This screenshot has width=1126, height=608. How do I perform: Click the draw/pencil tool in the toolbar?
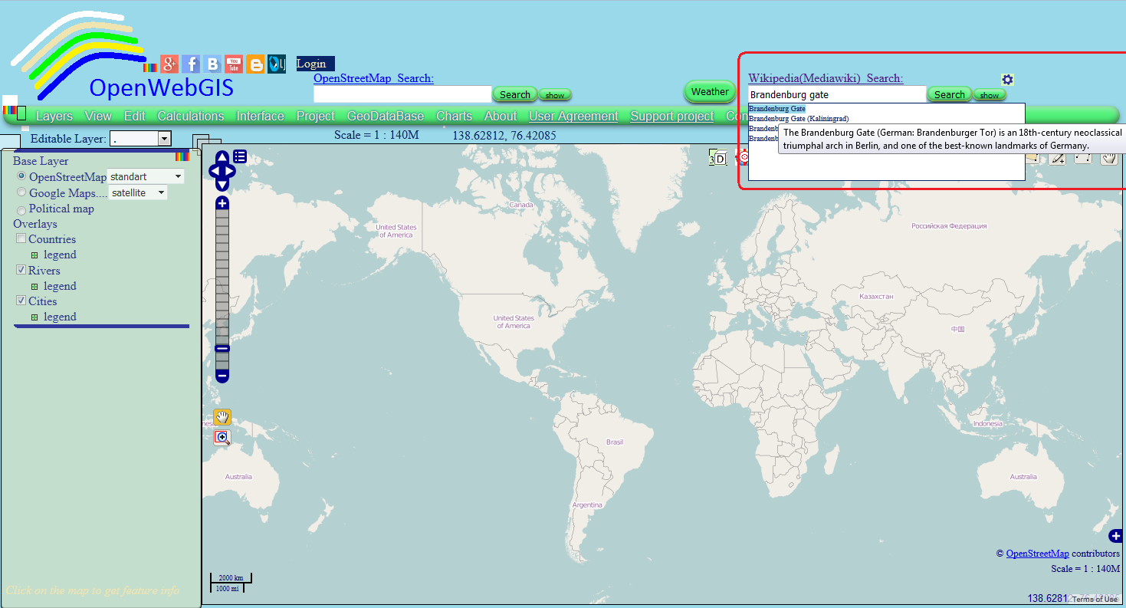point(1059,158)
